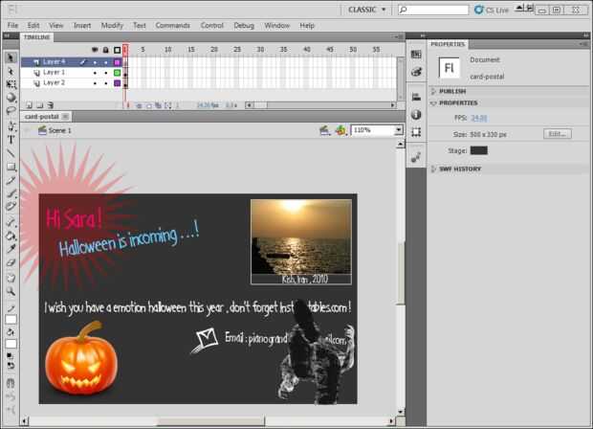This screenshot has width=593, height=429.
Task: Click the New Layer icon in timeline
Action: pyautogui.click(x=29, y=105)
